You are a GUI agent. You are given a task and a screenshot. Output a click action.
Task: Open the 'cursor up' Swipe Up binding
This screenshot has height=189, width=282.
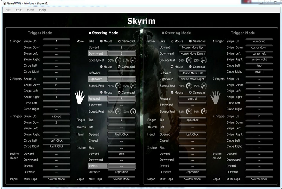(258, 41)
